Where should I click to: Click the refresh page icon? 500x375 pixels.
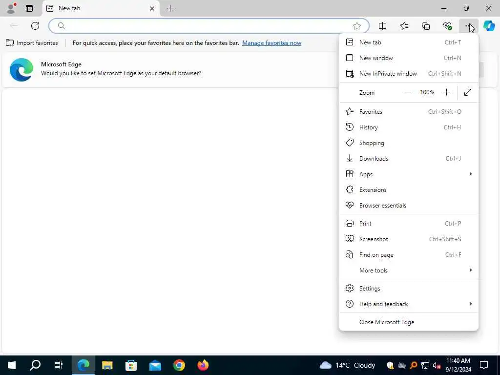pos(35,26)
